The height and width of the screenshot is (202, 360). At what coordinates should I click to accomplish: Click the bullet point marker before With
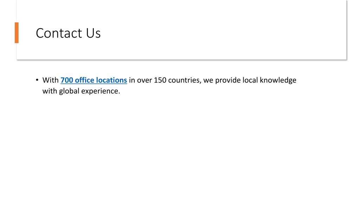[x=37, y=80]
